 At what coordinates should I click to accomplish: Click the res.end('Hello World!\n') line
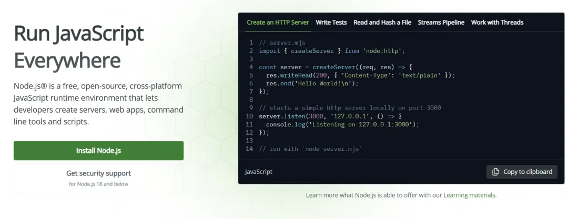[312, 83]
